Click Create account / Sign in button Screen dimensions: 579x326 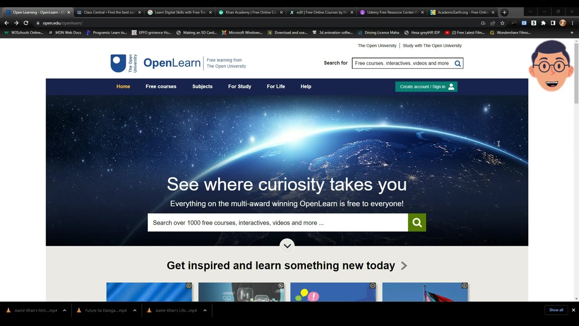point(426,86)
